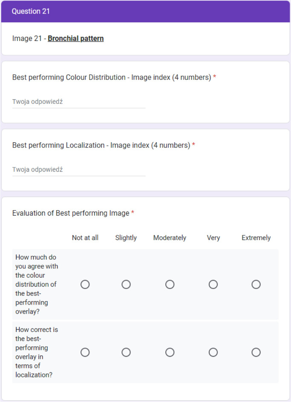Select 'Moderately' for colour distribution agreement
Screen dimensions: 291x402
[x=170, y=285]
